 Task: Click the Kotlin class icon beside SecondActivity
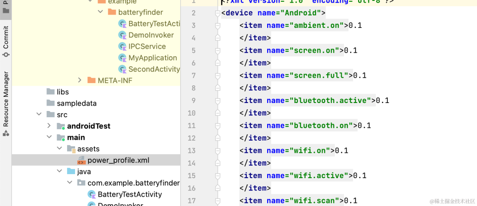(122, 69)
